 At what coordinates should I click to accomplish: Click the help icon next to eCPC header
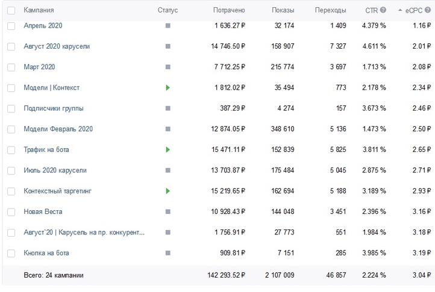click(428, 10)
